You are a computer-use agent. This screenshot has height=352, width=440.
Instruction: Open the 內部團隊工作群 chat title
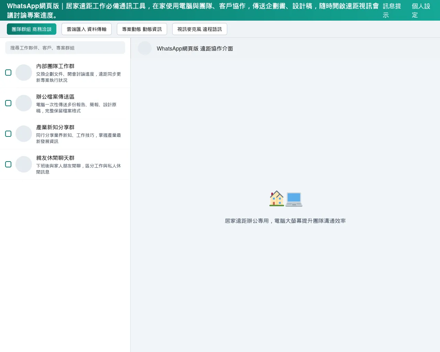click(55, 66)
